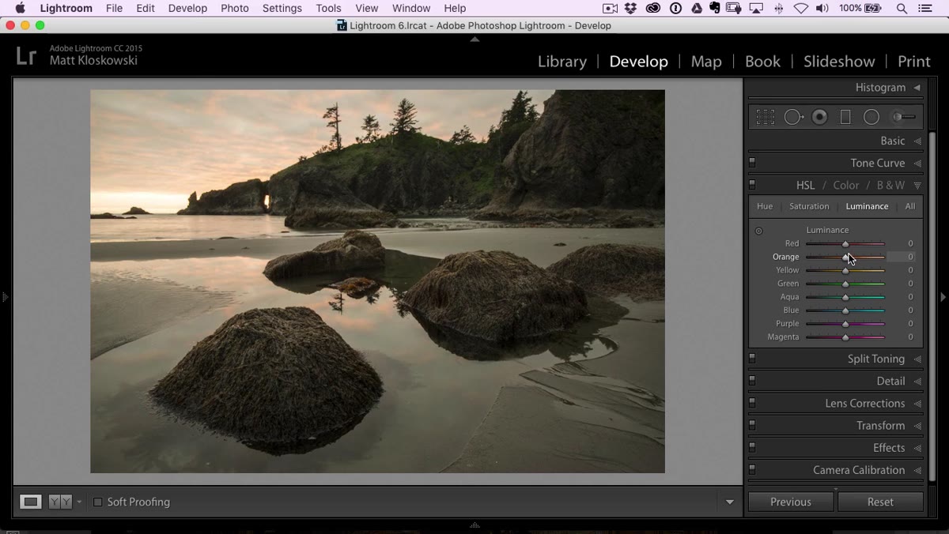Select the Adjustment Brush tool
The height and width of the screenshot is (534, 949).
point(903,117)
